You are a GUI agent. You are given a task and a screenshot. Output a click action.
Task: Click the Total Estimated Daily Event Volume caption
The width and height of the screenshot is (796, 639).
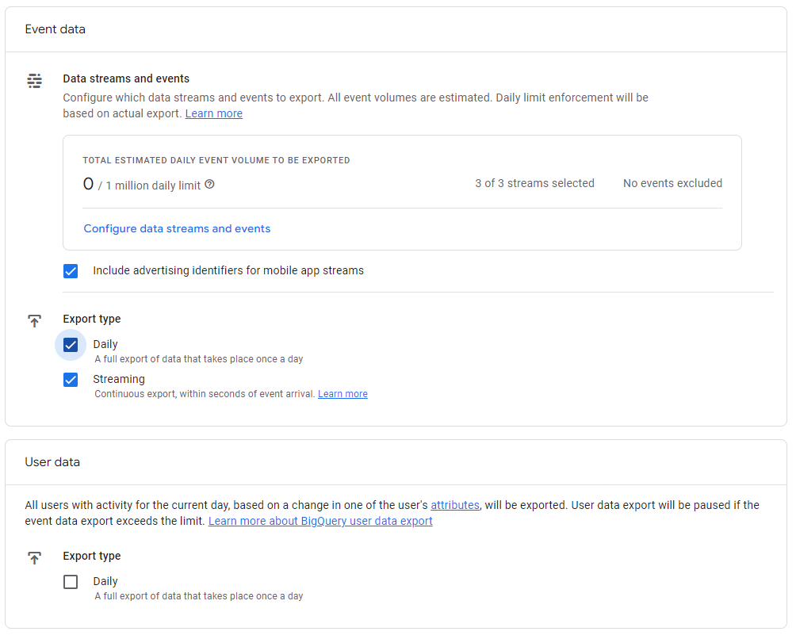[x=216, y=160]
